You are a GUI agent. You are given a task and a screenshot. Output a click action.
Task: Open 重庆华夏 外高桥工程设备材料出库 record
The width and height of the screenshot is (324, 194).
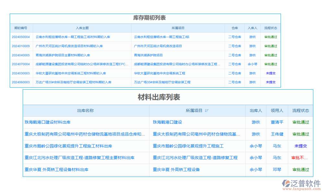56,169
